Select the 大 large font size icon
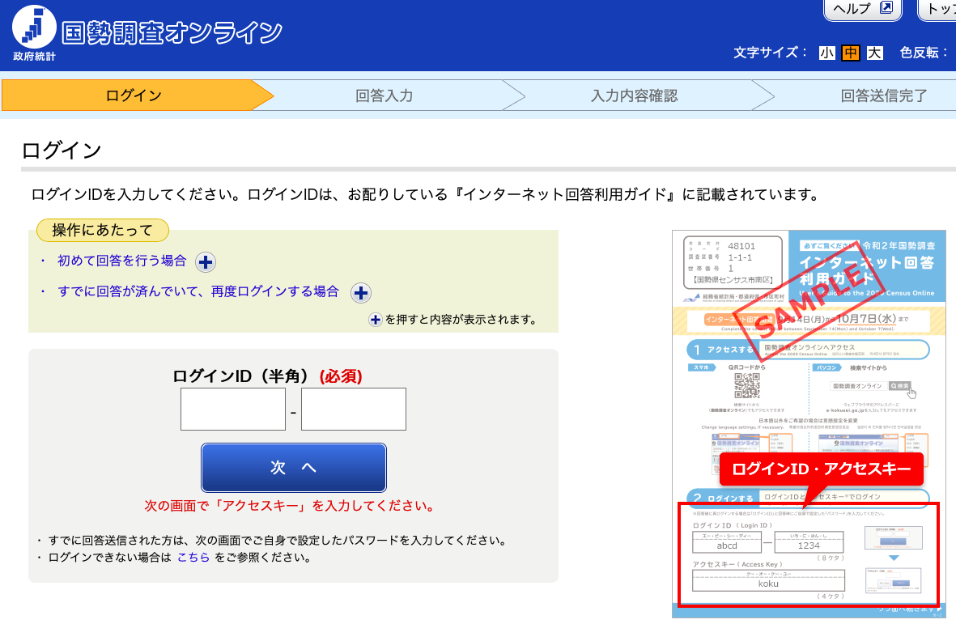This screenshot has height=624, width=956. 874,53
